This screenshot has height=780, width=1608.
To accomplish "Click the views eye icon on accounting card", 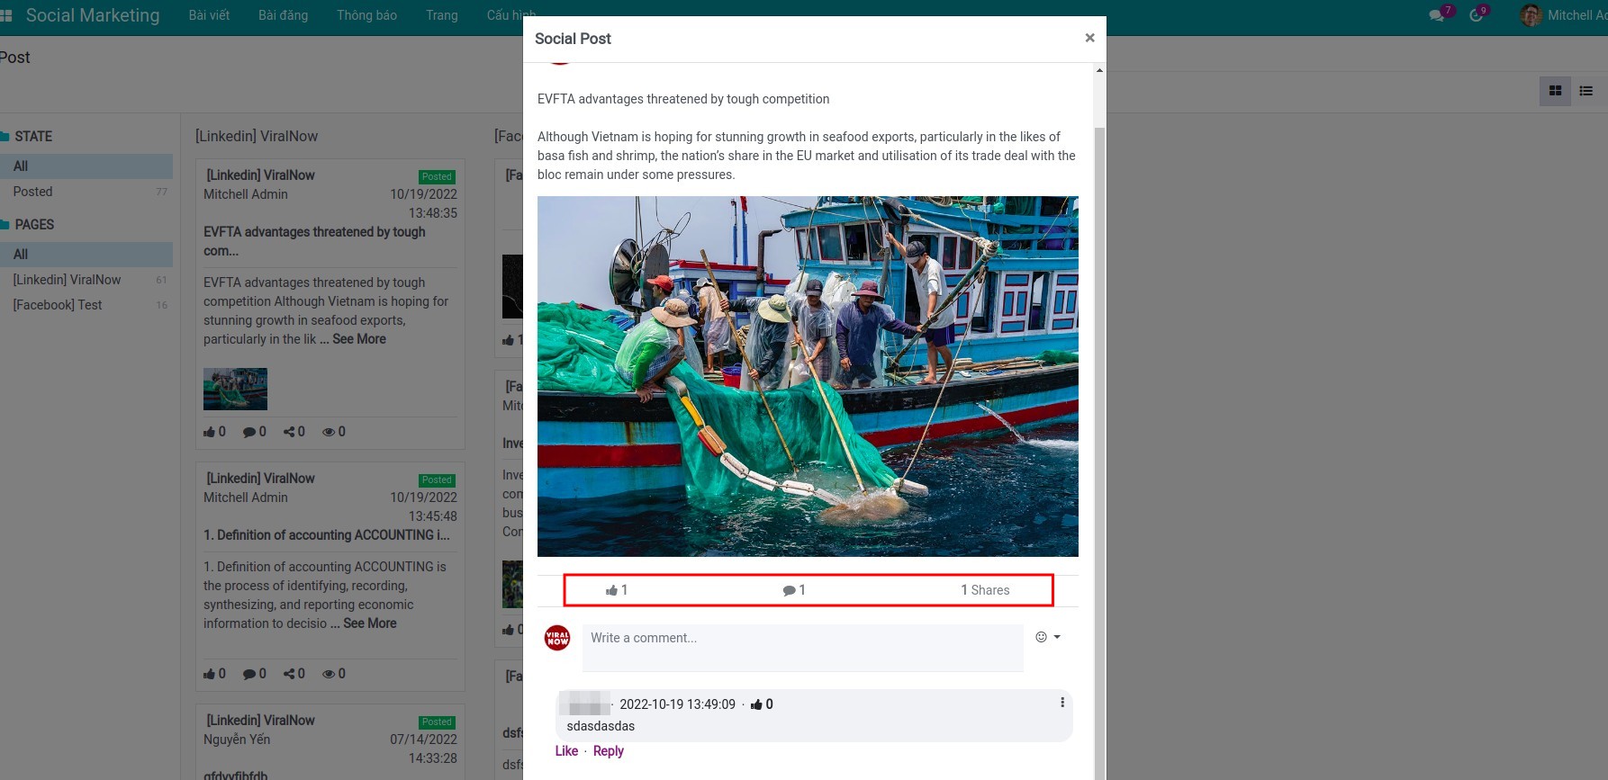I will pos(329,674).
